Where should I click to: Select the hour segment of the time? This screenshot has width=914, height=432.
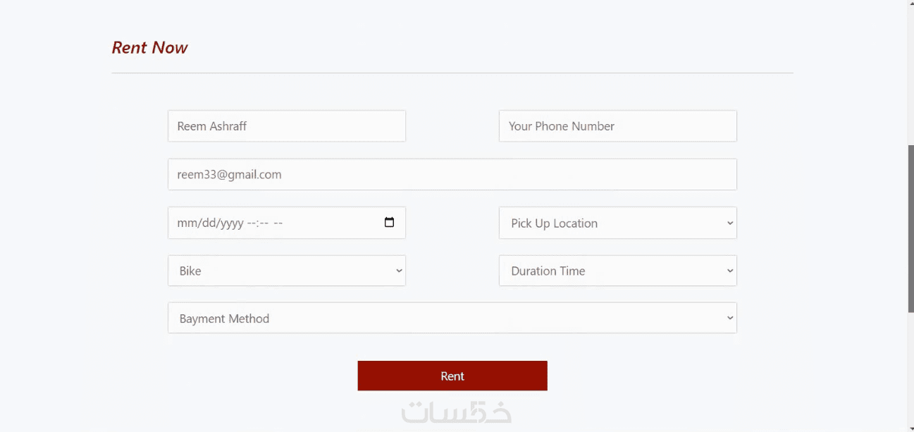[252, 223]
